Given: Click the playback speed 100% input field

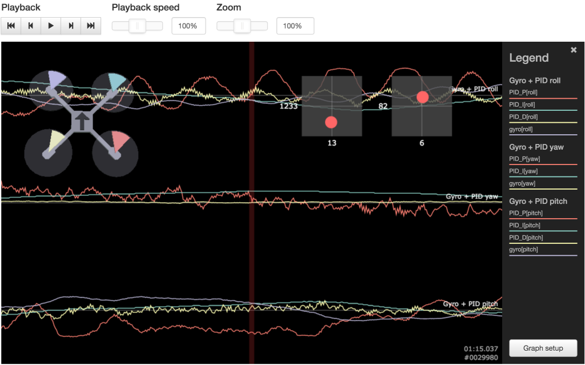Looking at the screenshot, I should coord(189,25).
